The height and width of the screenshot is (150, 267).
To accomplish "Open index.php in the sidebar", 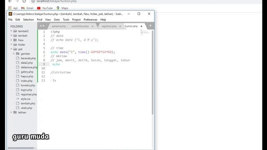I will coord(27,81).
